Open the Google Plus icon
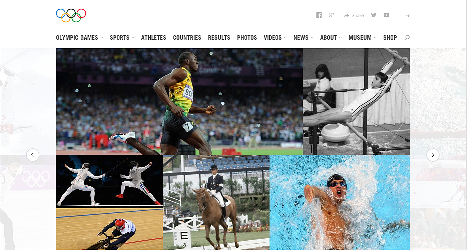Screen dimensions: 467x250 331,15
